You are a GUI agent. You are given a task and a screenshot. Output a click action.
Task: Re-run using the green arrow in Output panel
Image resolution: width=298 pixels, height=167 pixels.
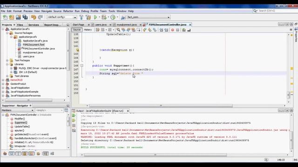[x=74, y=116]
